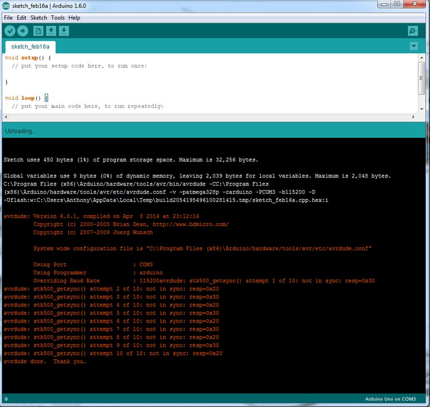
Task: Minimize the Arduino window
Action: click(x=385, y=4)
